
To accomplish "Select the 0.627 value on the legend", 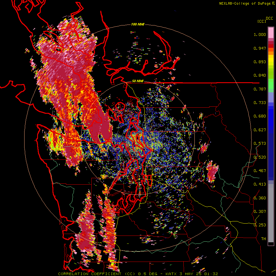I will (x=260, y=130).
